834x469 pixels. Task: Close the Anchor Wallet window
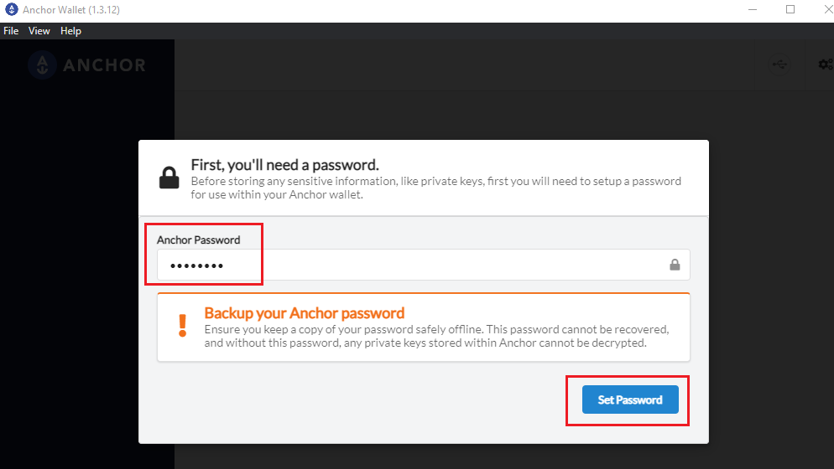pos(827,9)
